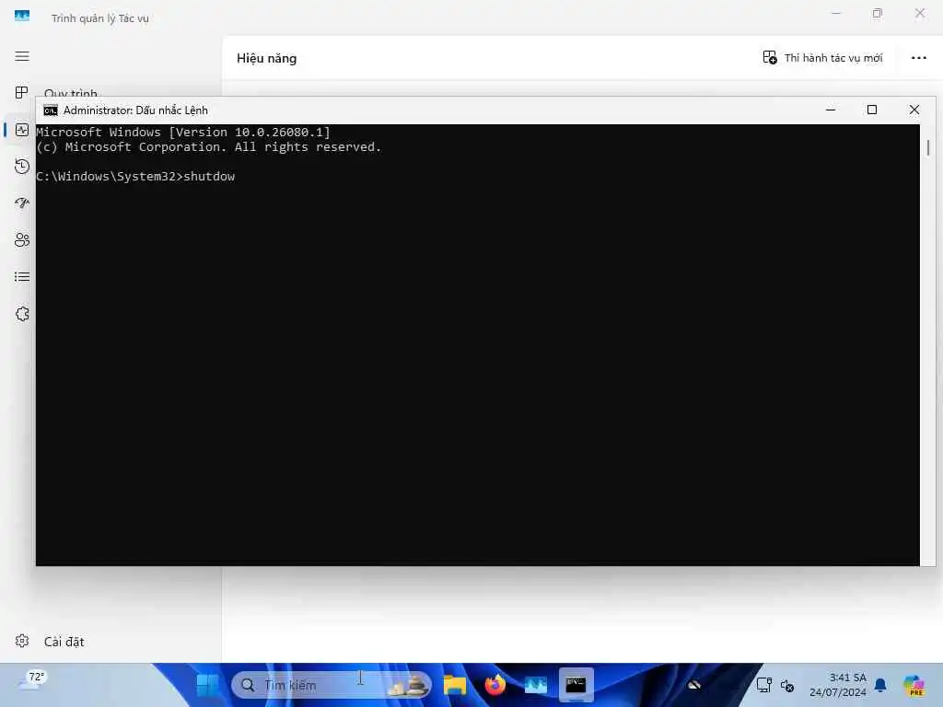Open the App history icon in sidebar

tap(22, 167)
